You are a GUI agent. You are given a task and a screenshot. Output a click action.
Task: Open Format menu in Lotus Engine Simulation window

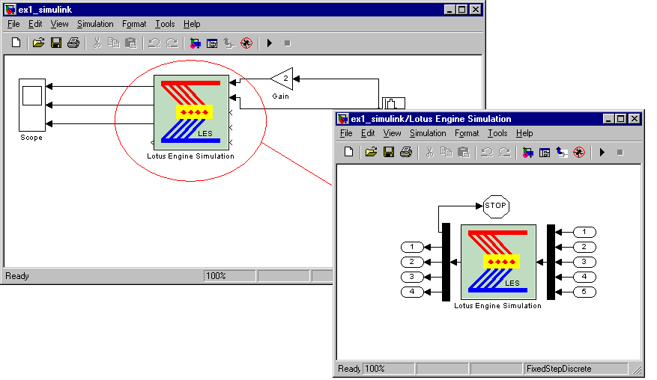[467, 133]
